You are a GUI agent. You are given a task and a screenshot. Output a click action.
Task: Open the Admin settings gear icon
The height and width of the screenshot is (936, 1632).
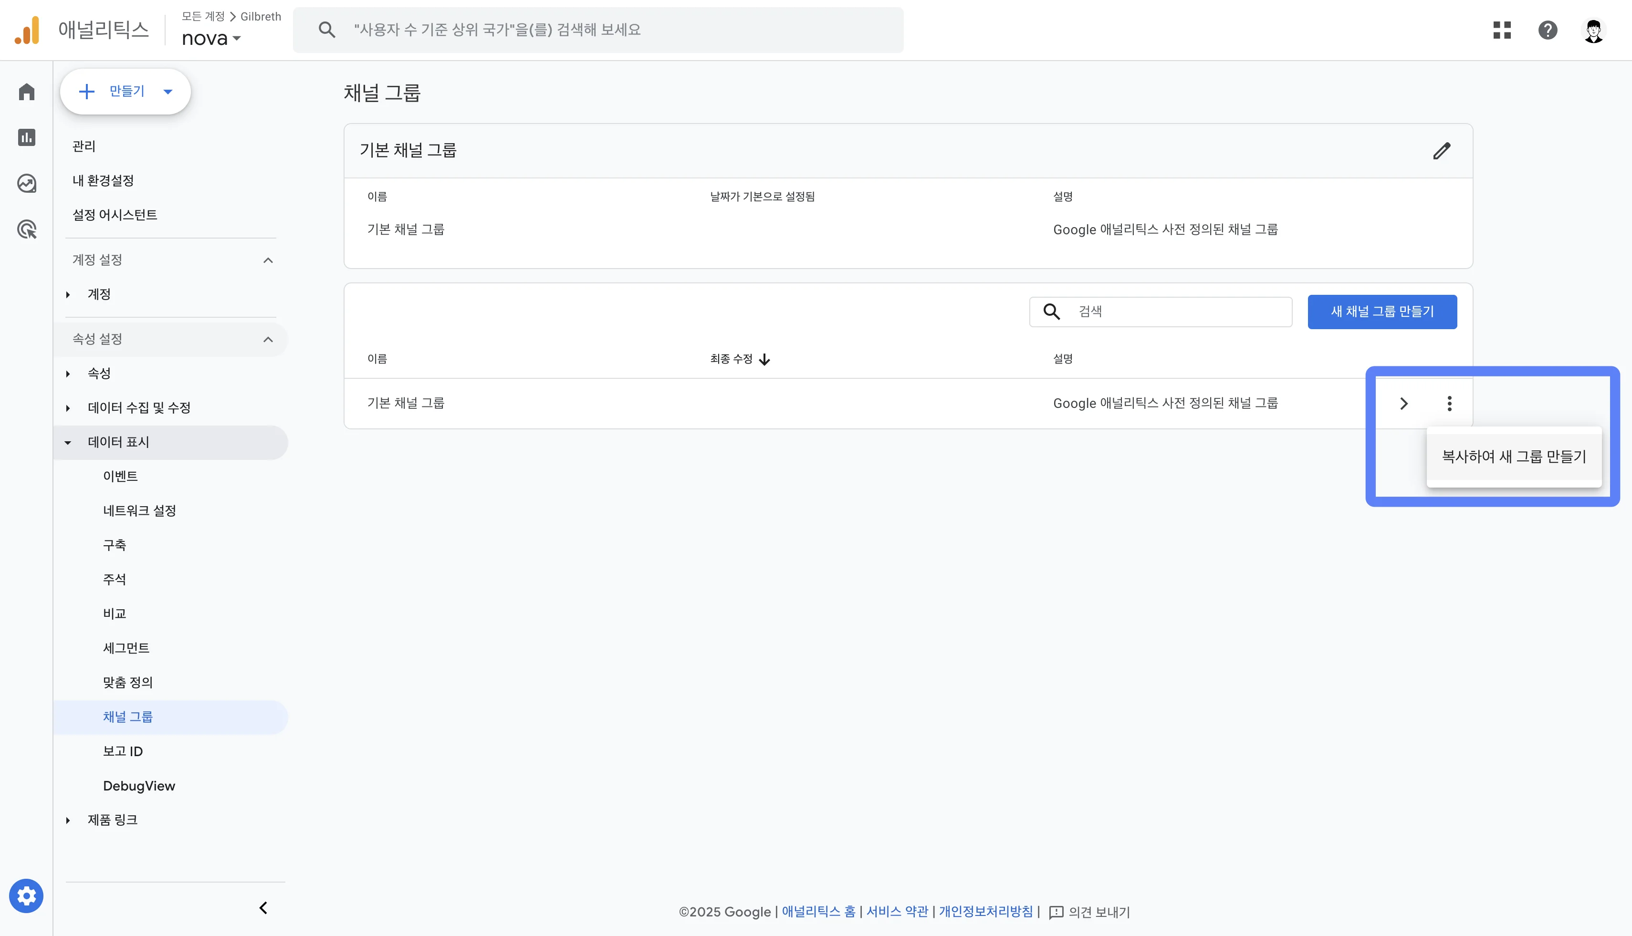point(26,895)
